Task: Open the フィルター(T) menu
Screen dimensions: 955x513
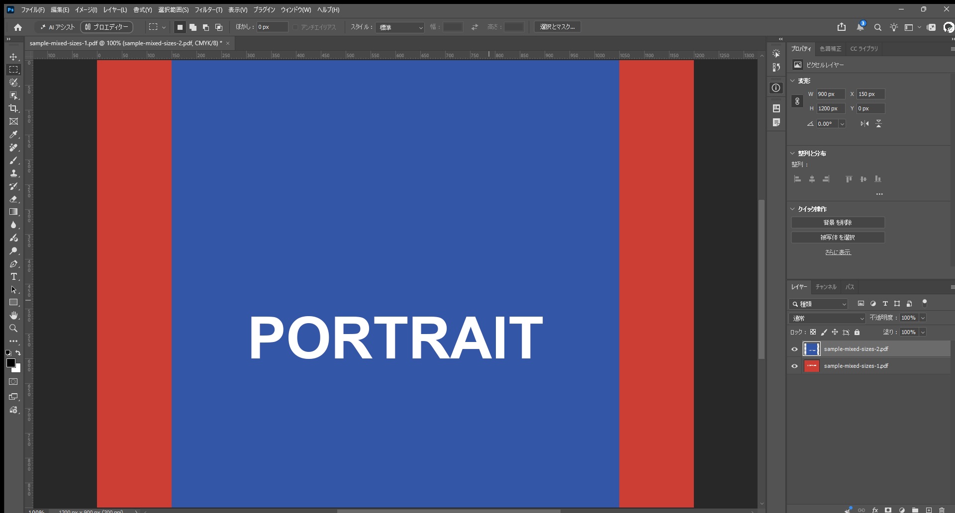Action: (208, 10)
